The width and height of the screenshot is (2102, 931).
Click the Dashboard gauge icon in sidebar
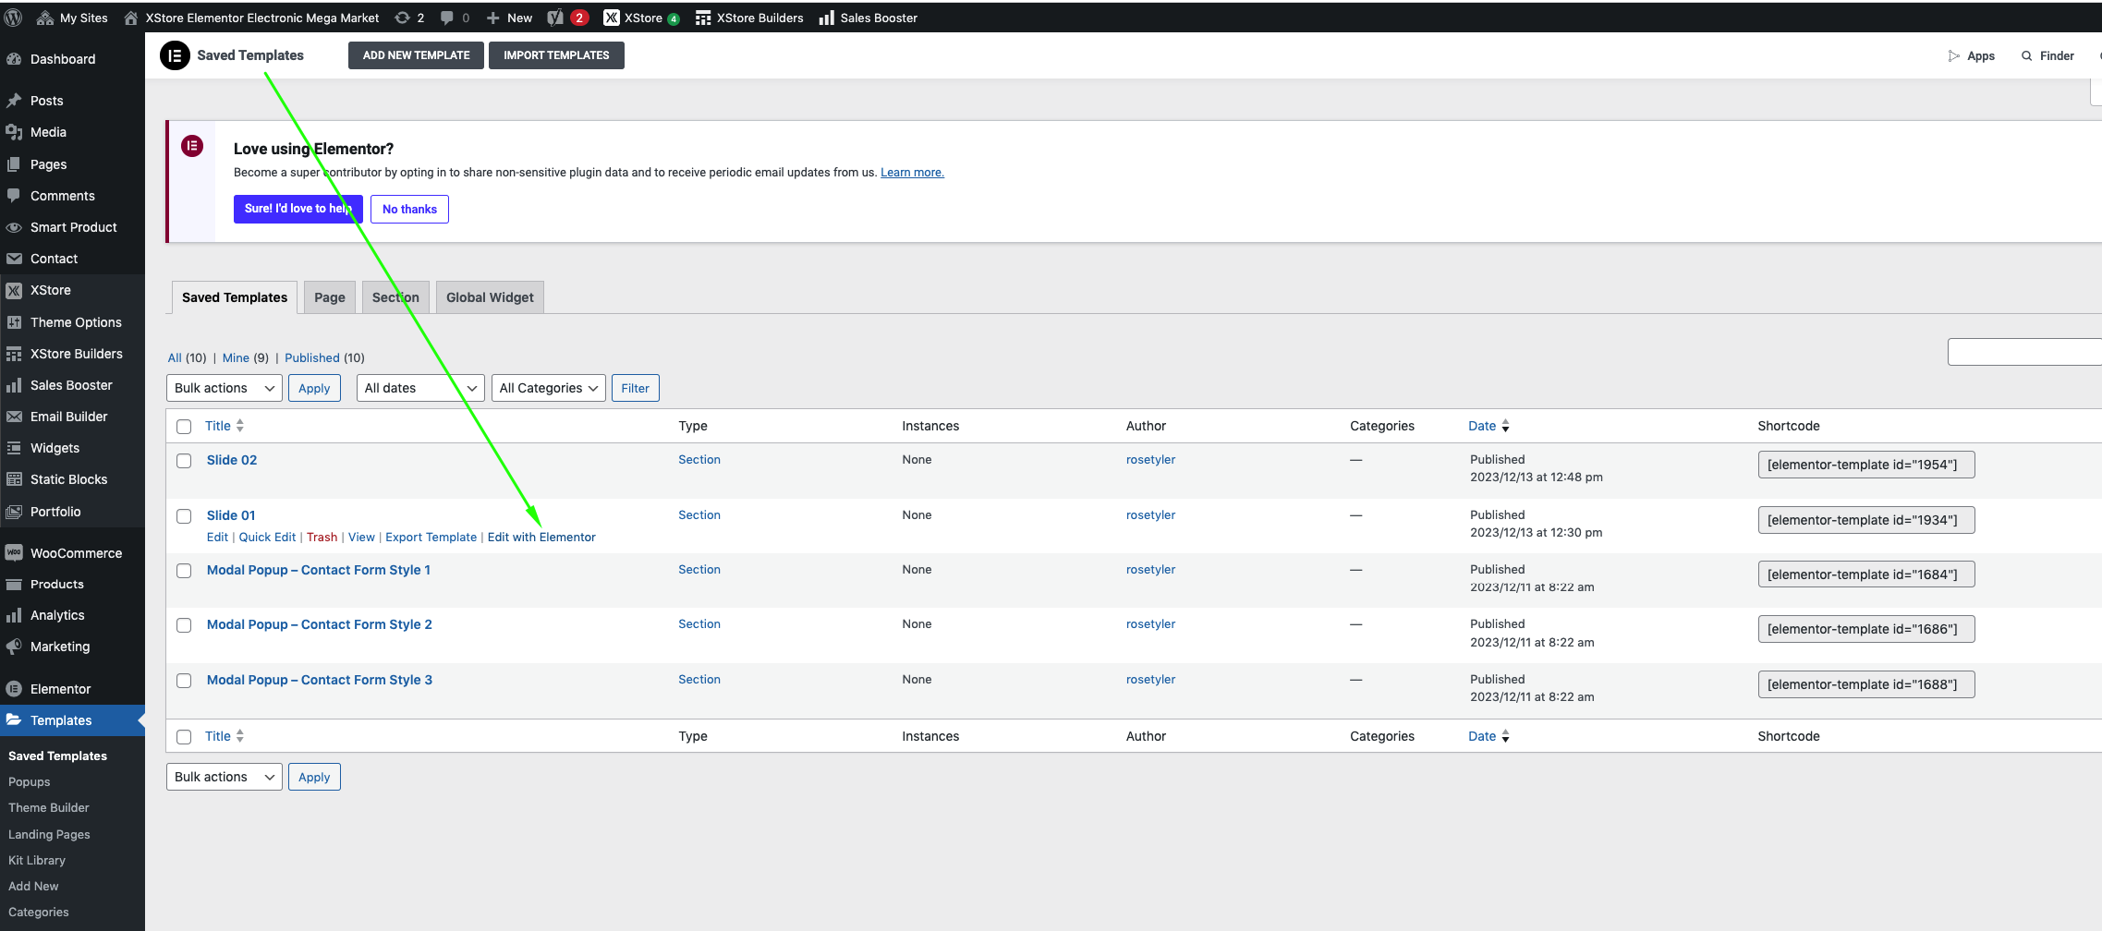coord(14,59)
